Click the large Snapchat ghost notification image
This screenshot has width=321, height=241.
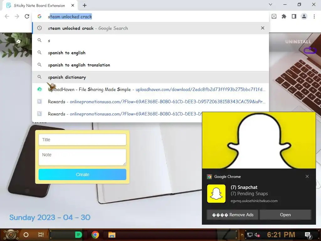[x=259, y=140]
